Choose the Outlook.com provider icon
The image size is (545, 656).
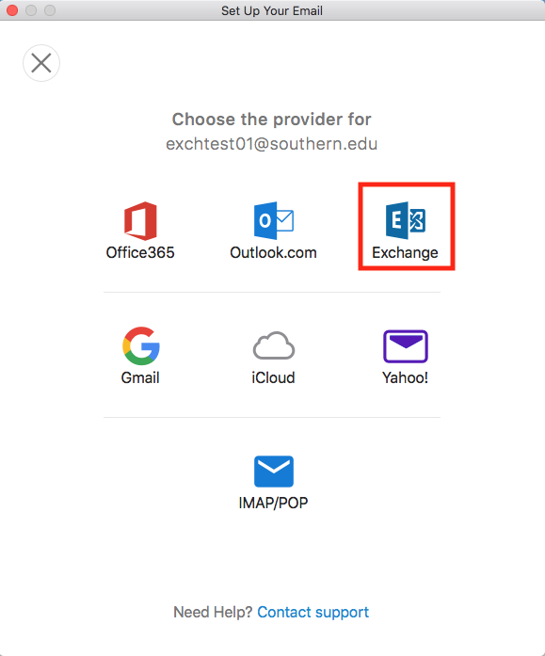pos(274,220)
